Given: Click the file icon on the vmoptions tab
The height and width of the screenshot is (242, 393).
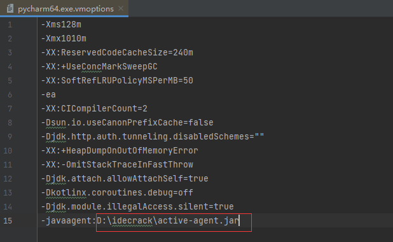Looking at the screenshot, I should tap(10, 8).
